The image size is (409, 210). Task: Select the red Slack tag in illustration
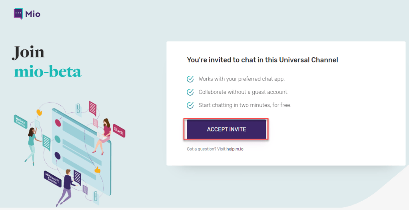click(x=119, y=130)
